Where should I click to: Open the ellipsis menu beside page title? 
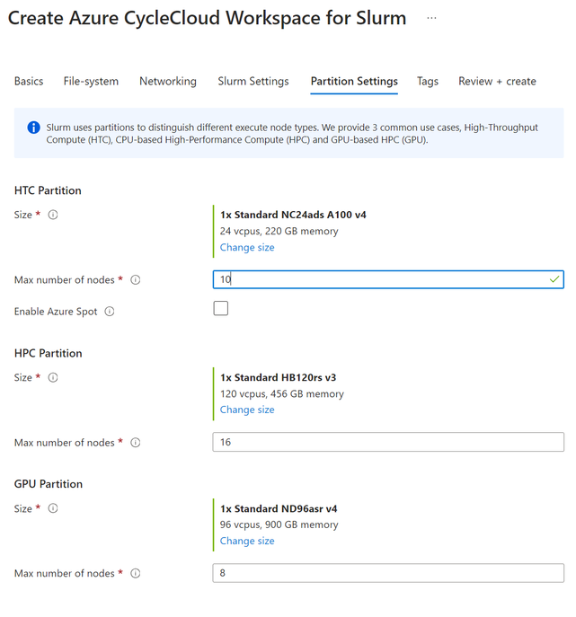point(431,18)
